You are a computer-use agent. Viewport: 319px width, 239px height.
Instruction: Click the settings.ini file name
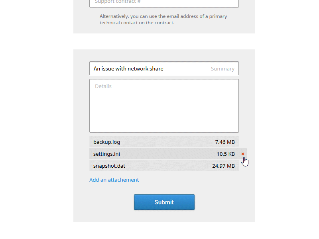click(106, 154)
